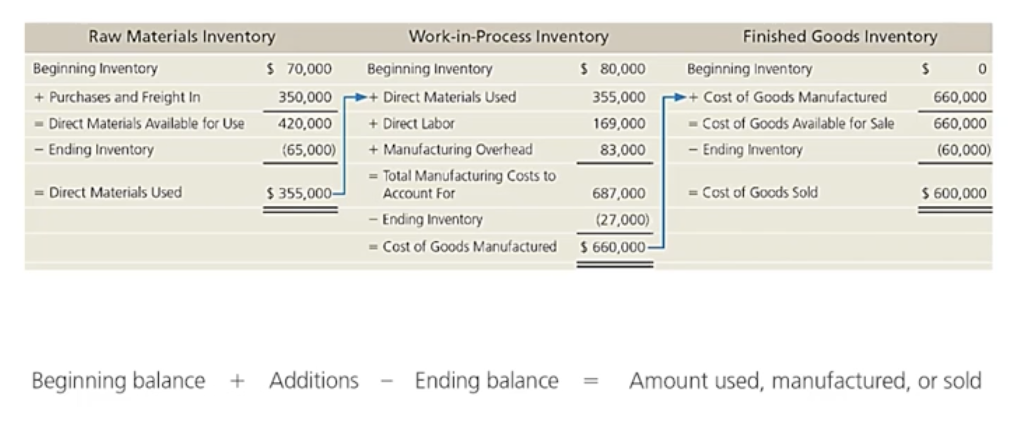Click the Manufacturing Overhead row label
Screen dimensions: 1023x428
pos(458,150)
